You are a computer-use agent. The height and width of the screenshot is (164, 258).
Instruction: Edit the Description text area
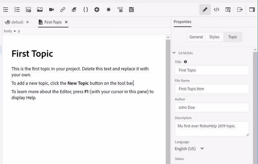212,129
